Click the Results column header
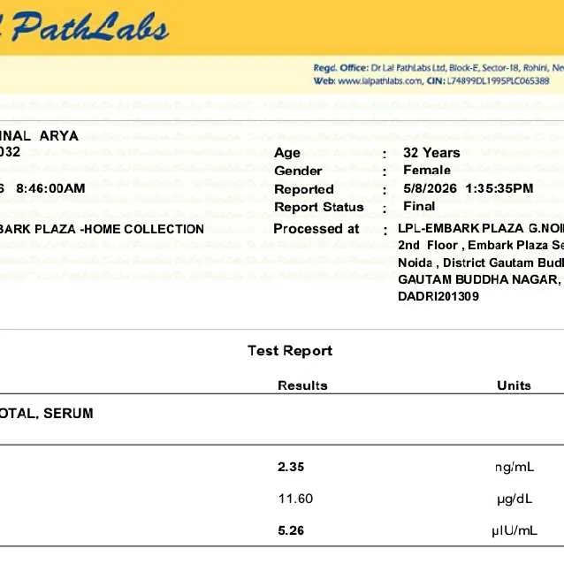This screenshot has height=564, width=564. 302,385
